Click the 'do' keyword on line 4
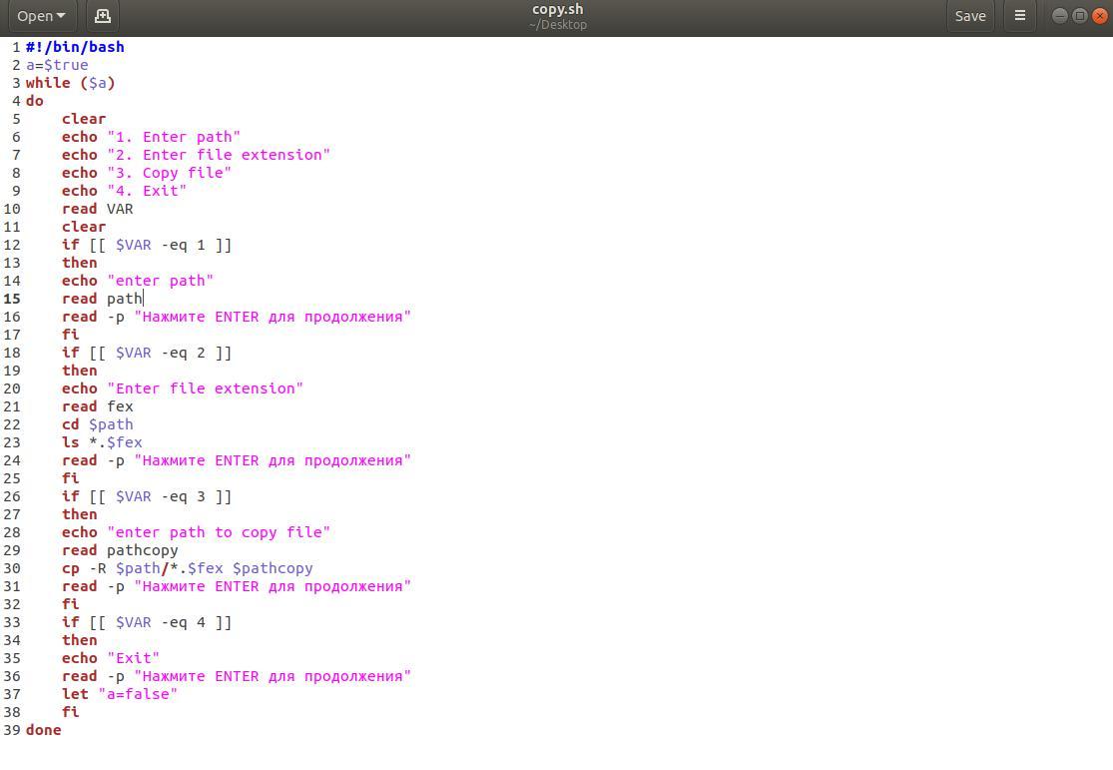The width and height of the screenshot is (1113, 770). 35,101
